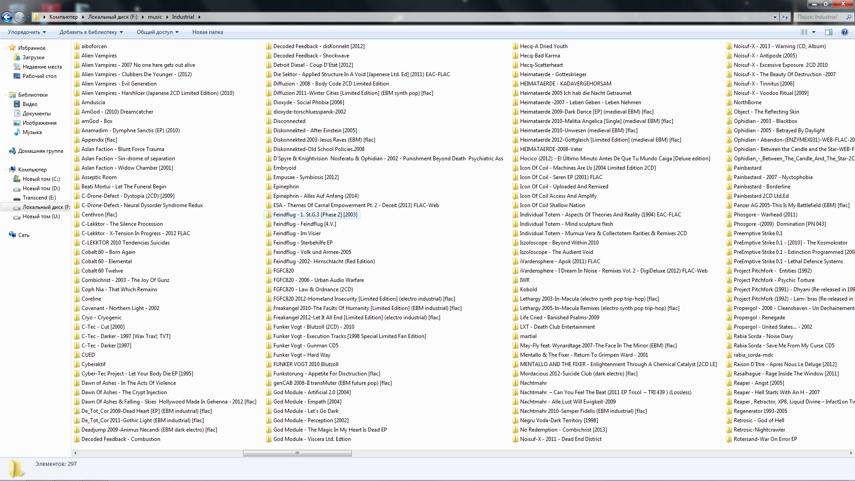Open Добавить в библиотеку dropdown

tap(91, 32)
